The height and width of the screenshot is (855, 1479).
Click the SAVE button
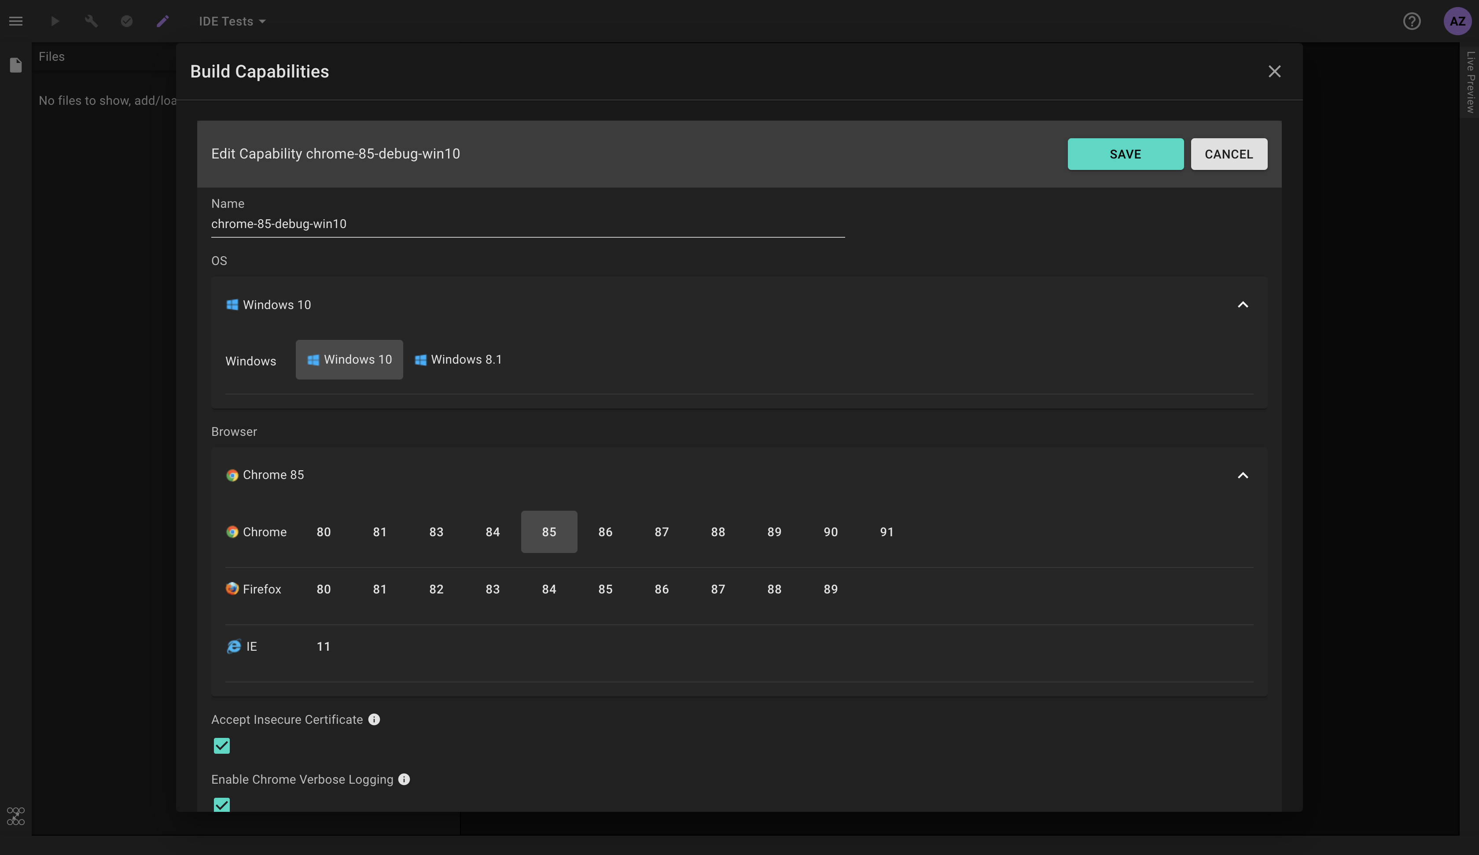1125,154
